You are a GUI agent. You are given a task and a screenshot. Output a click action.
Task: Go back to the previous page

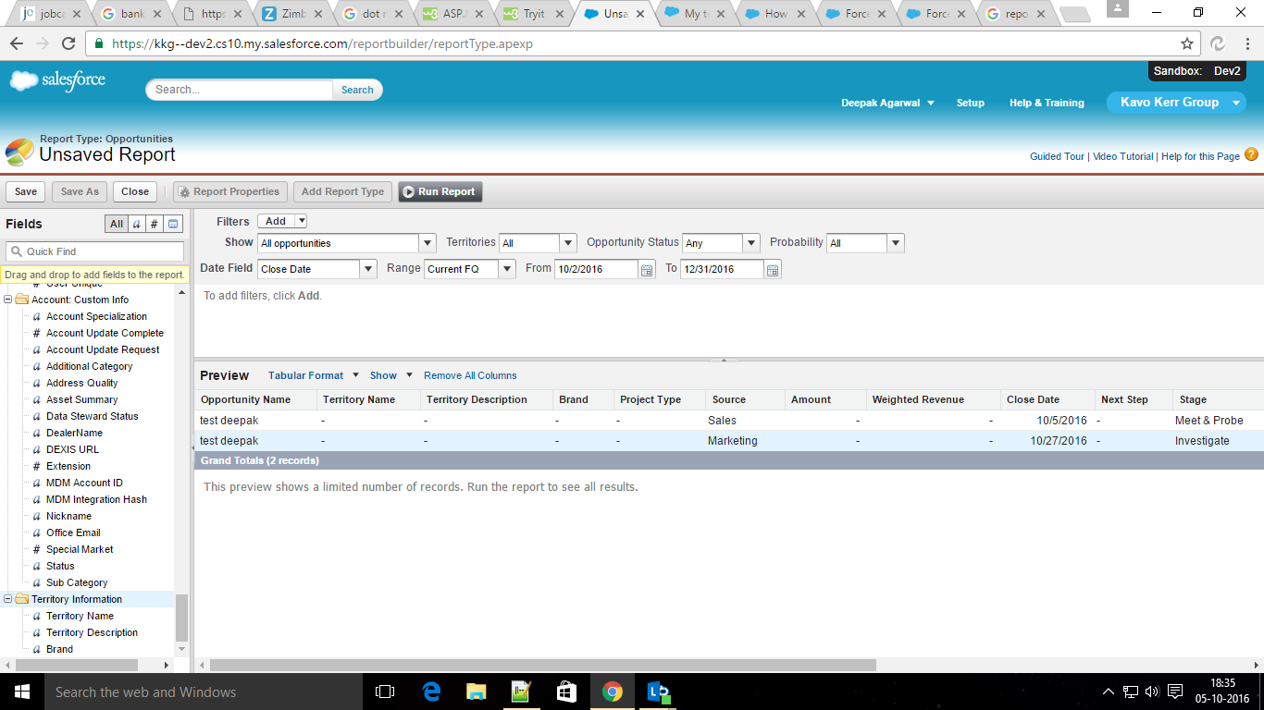[x=17, y=43]
